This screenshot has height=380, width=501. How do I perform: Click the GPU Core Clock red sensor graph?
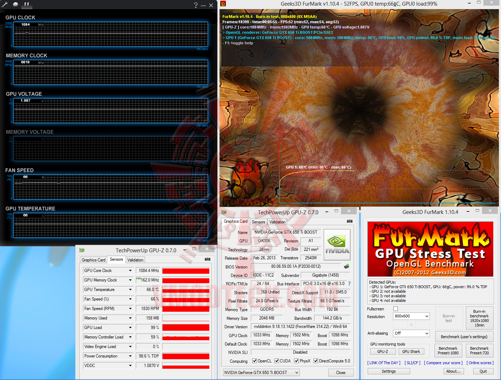(x=186, y=271)
